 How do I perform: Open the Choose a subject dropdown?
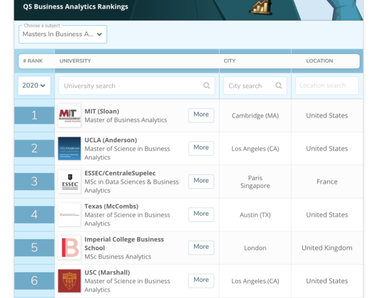pos(63,34)
